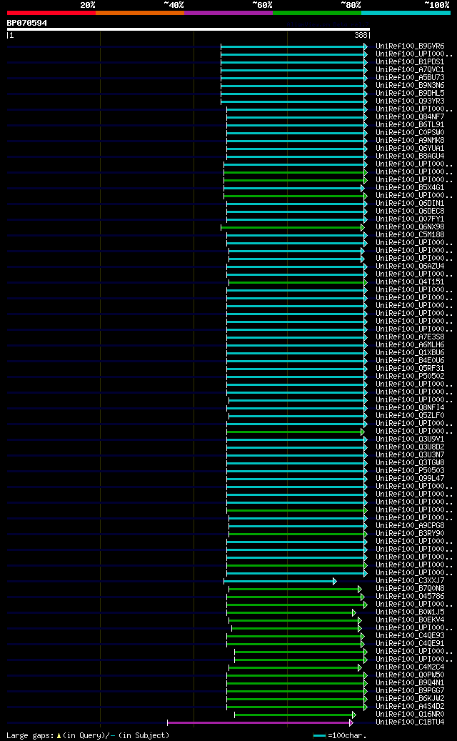Screen dimensions: 457x741
Task: Click the red 20% identity legend segment
Action: coord(51,13)
